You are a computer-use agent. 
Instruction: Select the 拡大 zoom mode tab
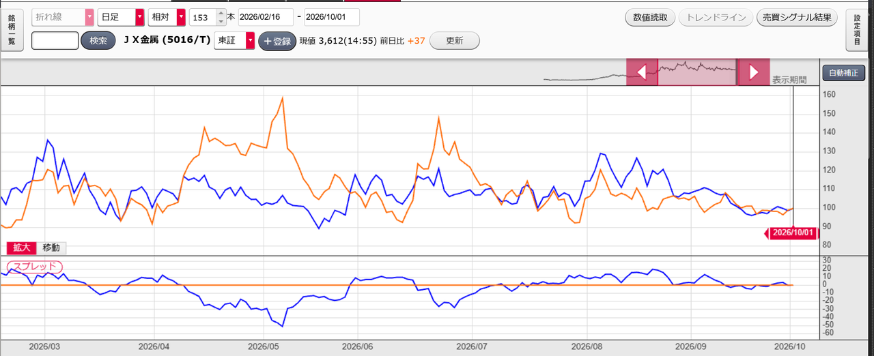23,248
